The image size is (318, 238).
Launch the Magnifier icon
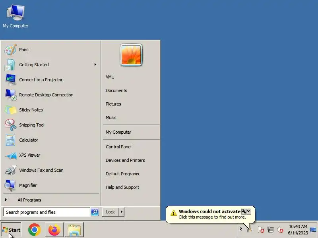[10, 185]
